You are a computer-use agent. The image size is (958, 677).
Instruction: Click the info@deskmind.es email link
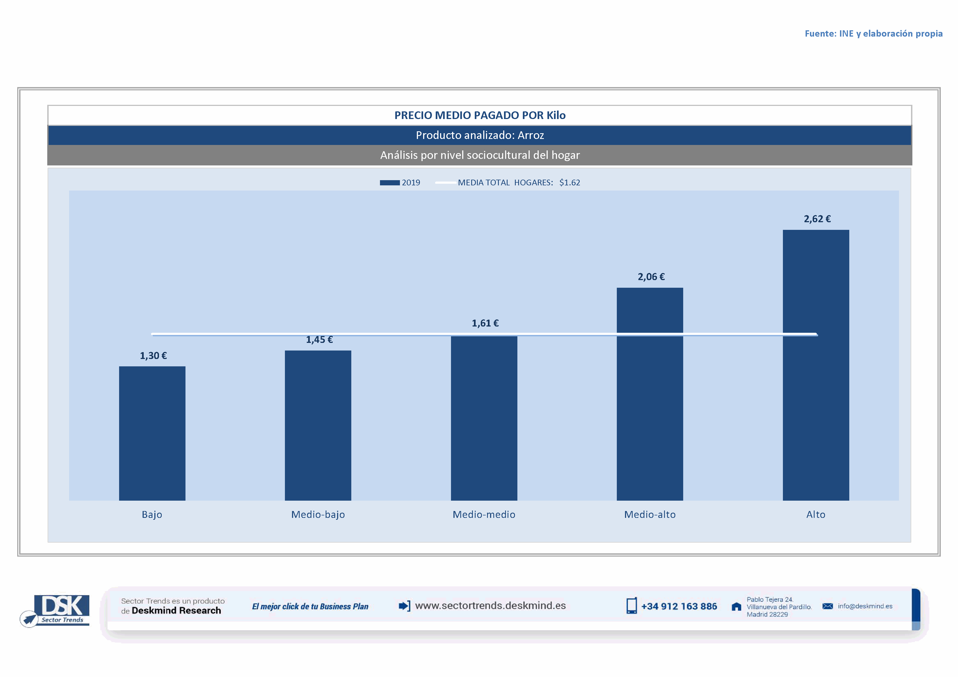[x=865, y=606]
